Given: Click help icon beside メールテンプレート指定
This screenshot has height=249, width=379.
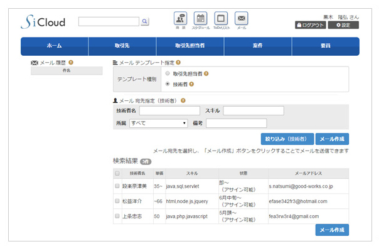Looking at the screenshot, I should point(178,63).
